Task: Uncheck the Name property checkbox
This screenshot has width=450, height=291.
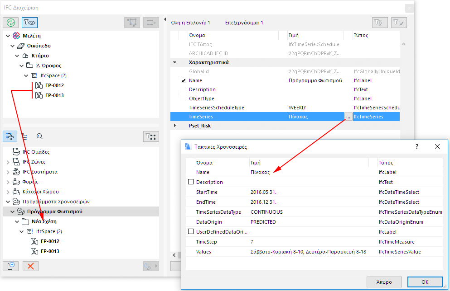Action: 184,80
